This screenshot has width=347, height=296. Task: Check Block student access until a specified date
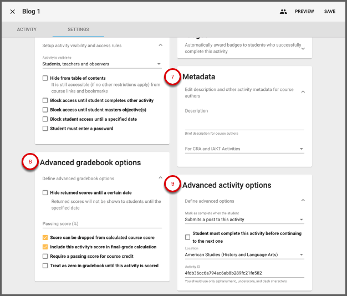click(45, 119)
